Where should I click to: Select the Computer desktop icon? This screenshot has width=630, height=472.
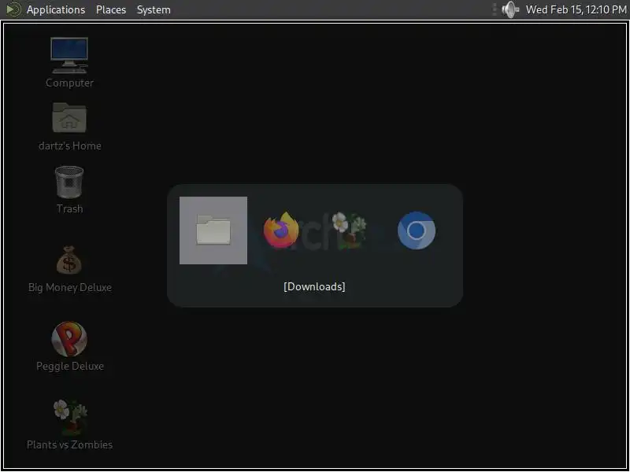[x=69, y=55]
